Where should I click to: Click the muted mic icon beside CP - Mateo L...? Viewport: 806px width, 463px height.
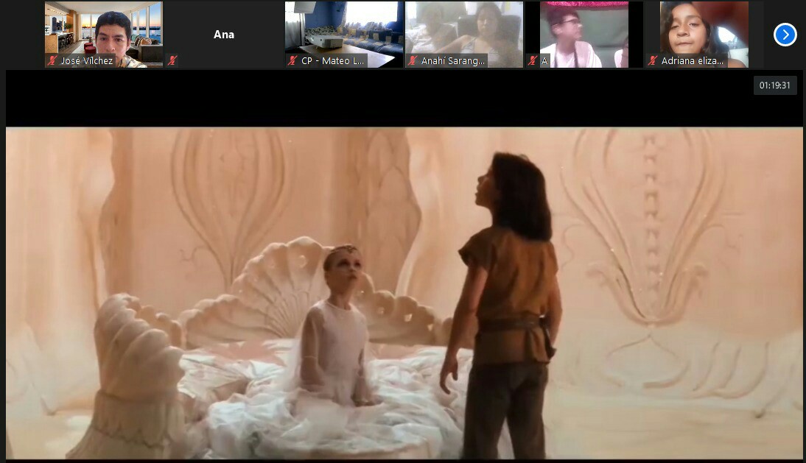point(292,60)
